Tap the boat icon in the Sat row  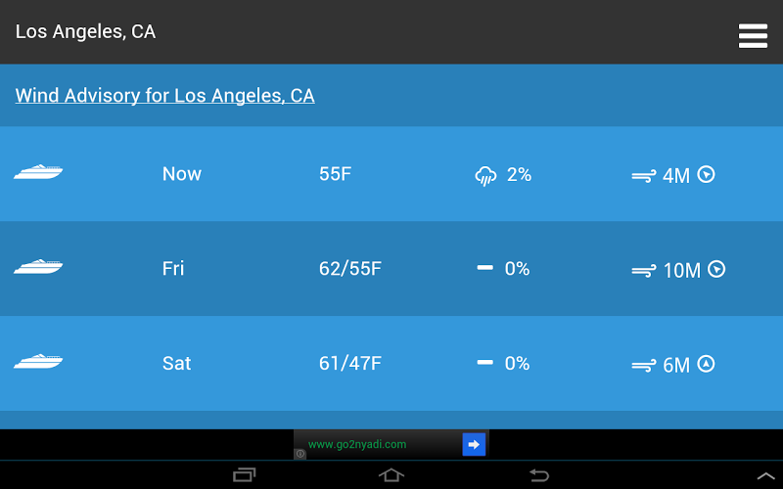pos(38,362)
